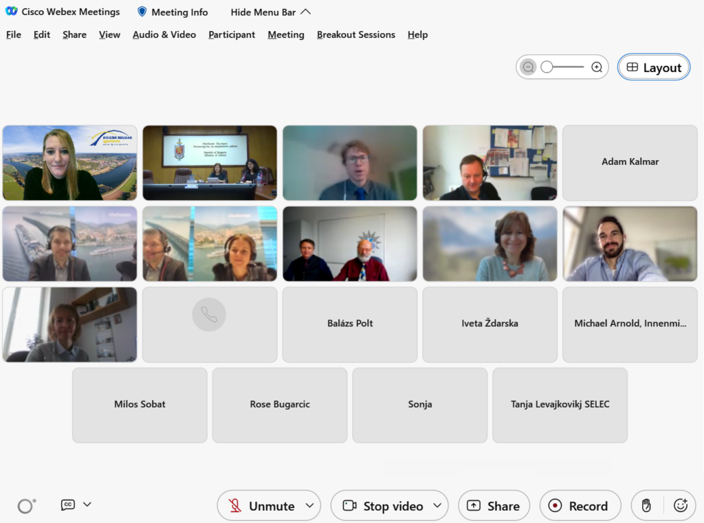This screenshot has height=523, width=704.
Task: Unmute the microphone
Action: point(261,506)
